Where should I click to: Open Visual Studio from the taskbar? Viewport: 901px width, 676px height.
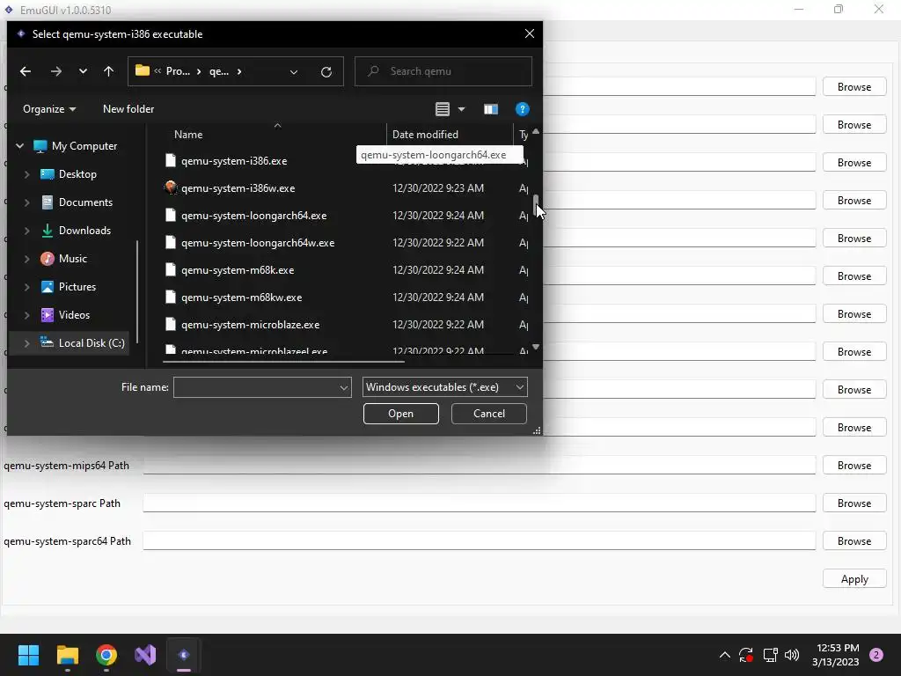[145, 655]
